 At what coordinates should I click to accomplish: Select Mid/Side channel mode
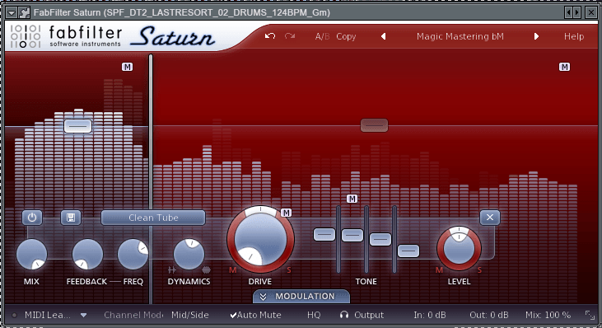tap(190, 315)
